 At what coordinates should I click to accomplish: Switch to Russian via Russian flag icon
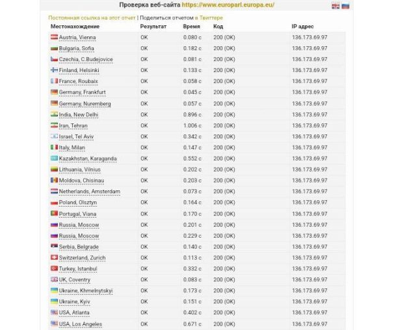(x=345, y=6)
